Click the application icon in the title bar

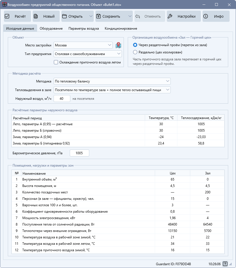(x=4, y=5)
